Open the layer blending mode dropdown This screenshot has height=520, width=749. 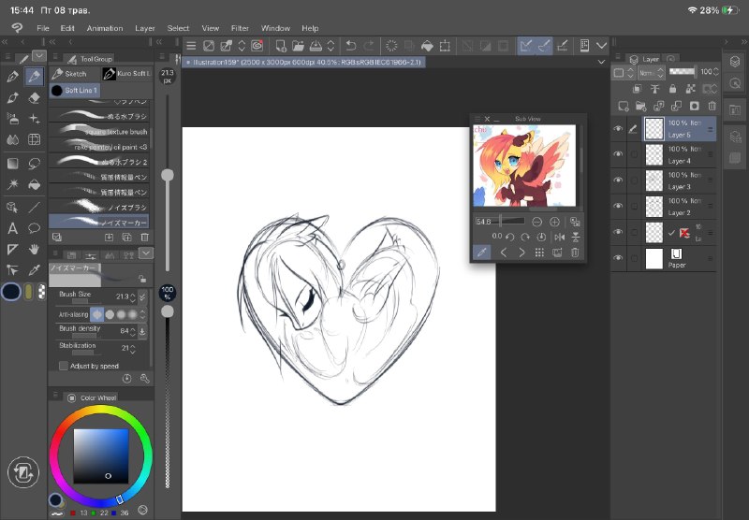[650, 73]
